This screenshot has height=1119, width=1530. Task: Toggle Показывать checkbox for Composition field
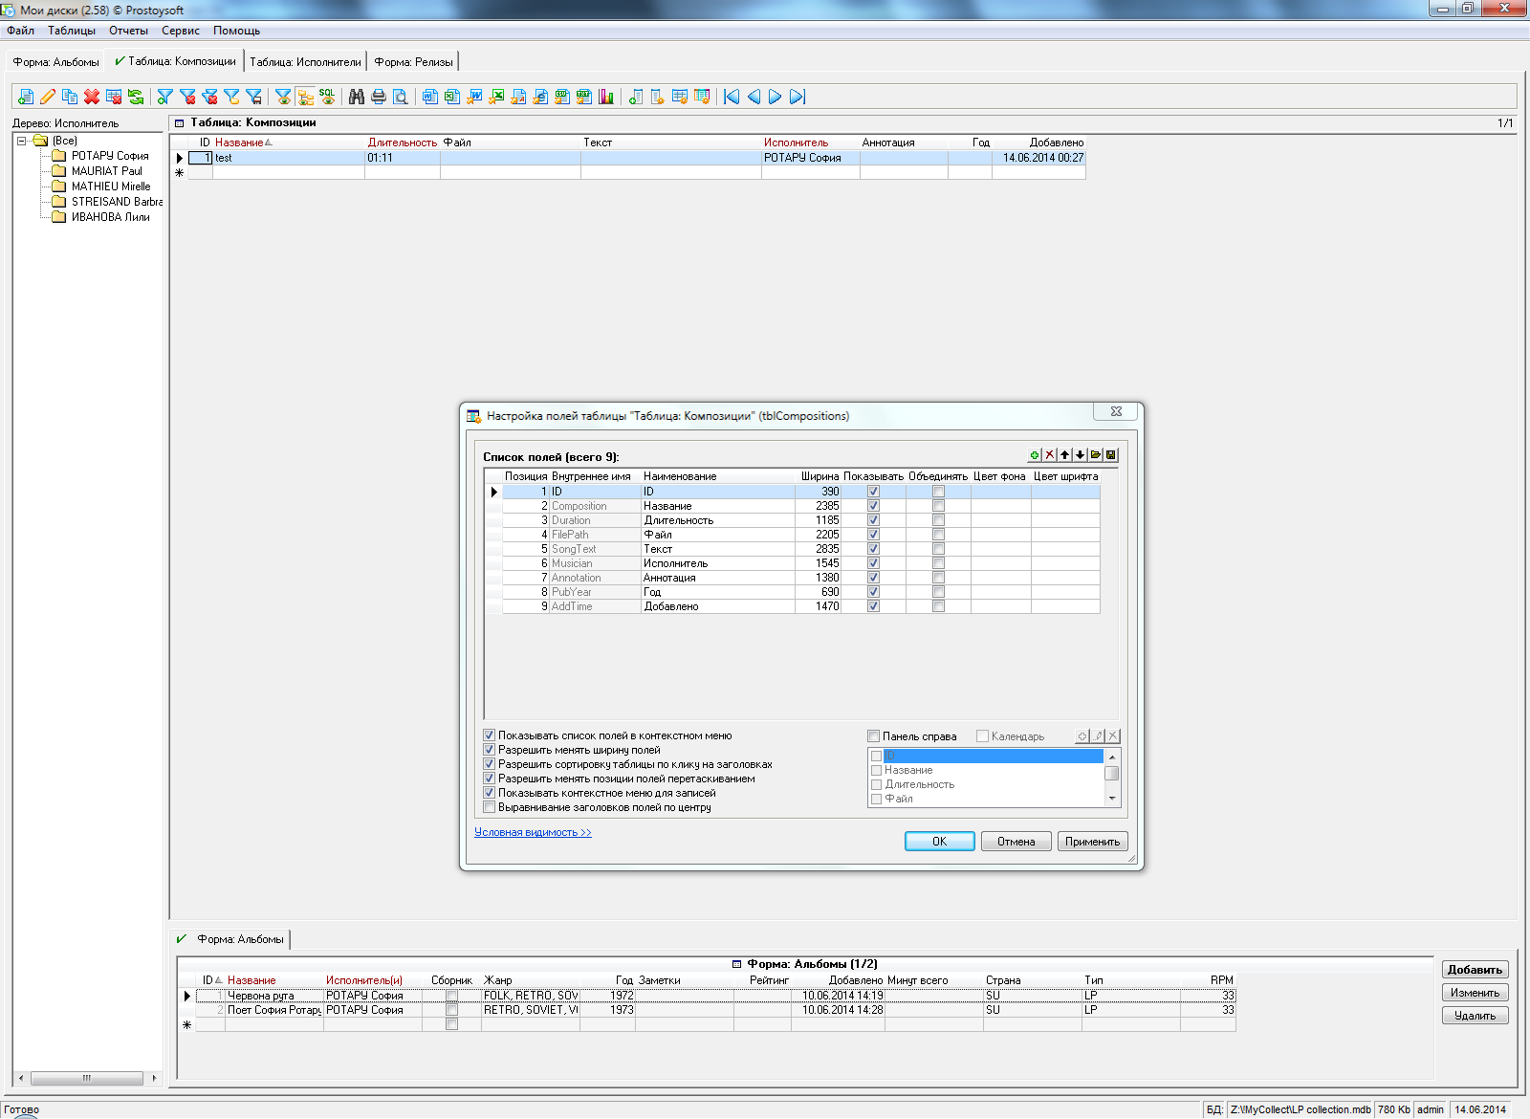tap(873, 506)
